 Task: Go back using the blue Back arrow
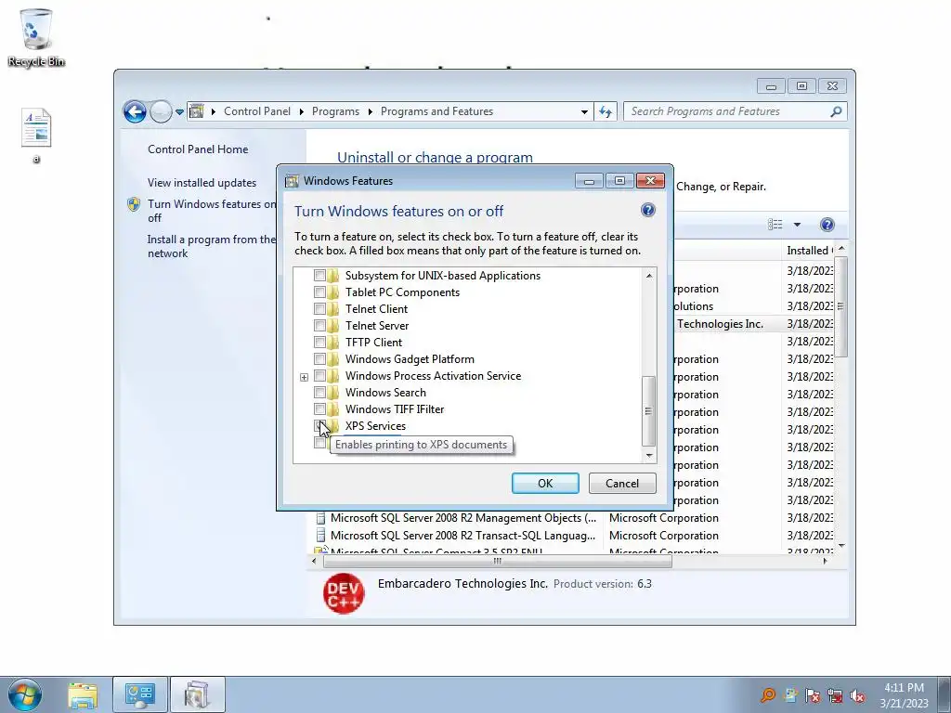pyautogui.click(x=135, y=111)
